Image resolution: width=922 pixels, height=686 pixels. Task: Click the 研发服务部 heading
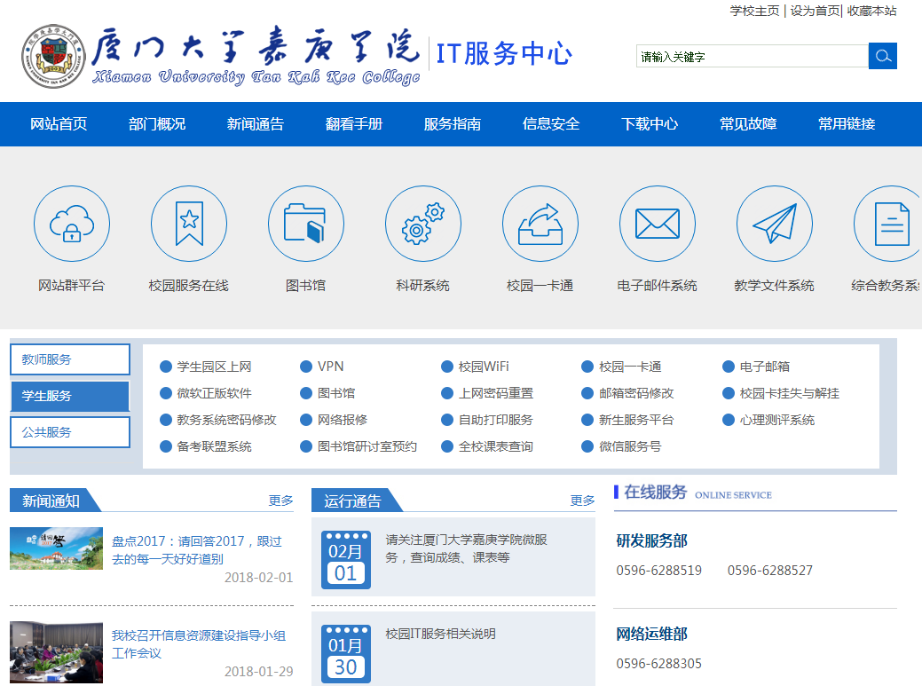651,540
